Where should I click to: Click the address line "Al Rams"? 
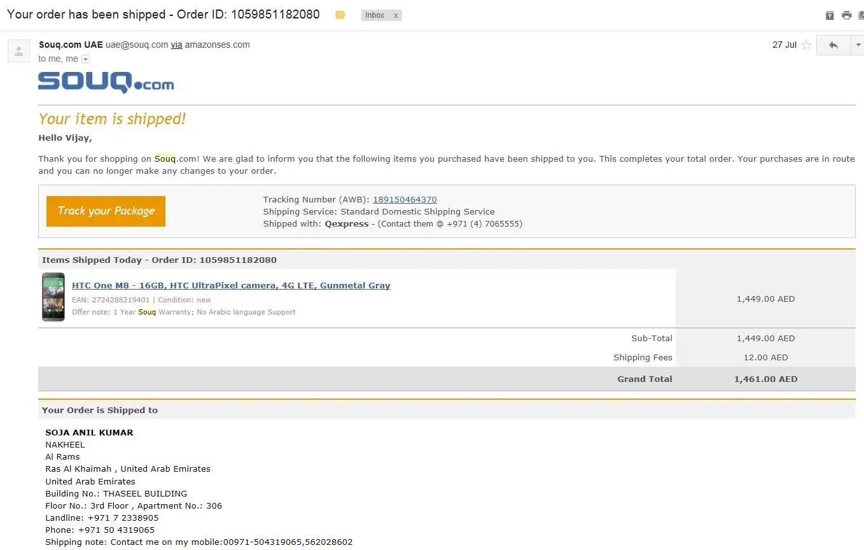tap(62, 457)
